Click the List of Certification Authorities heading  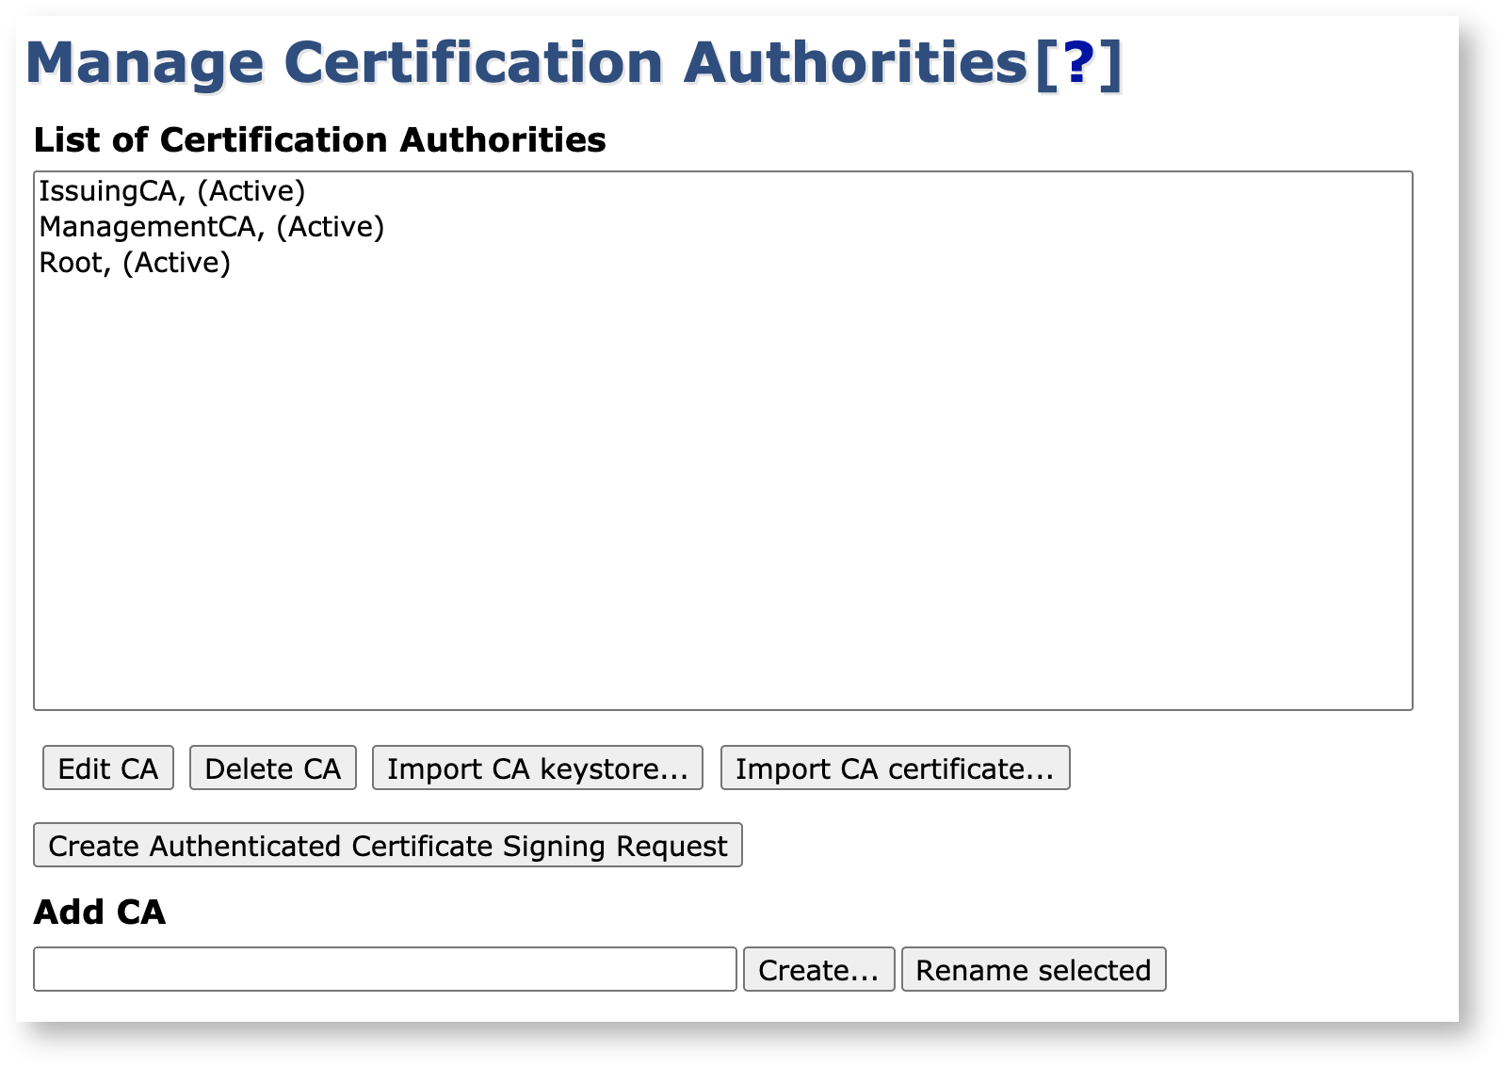coord(319,140)
